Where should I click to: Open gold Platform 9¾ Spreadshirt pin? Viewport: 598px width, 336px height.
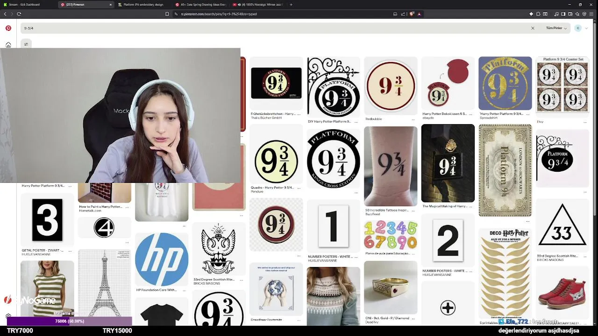coord(505,83)
